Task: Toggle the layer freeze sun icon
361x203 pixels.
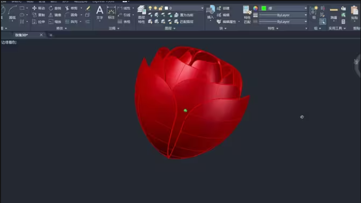Action: (x=155, y=8)
